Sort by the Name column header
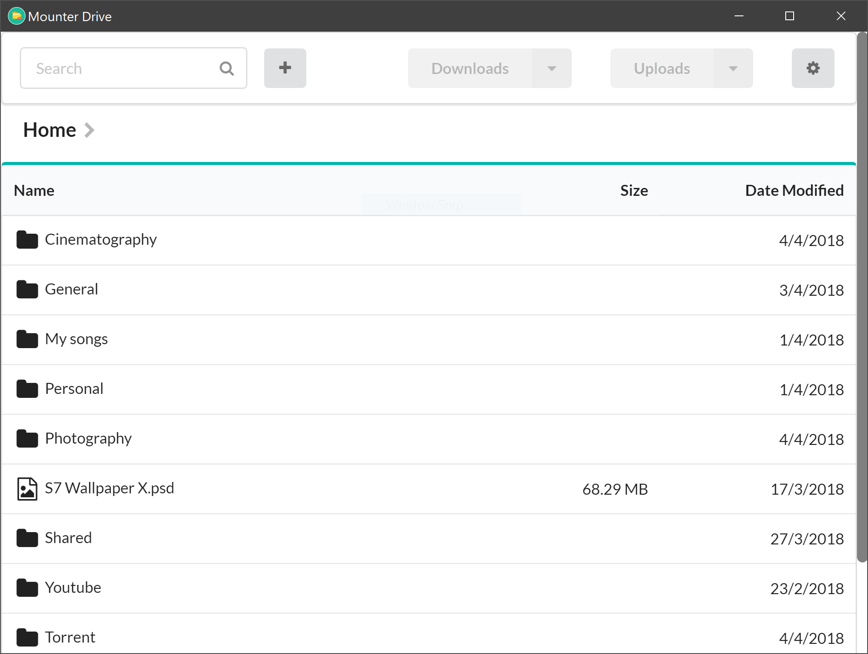This screenshot has height=654, width=868. pyautogui.click(x=34, y=191)
